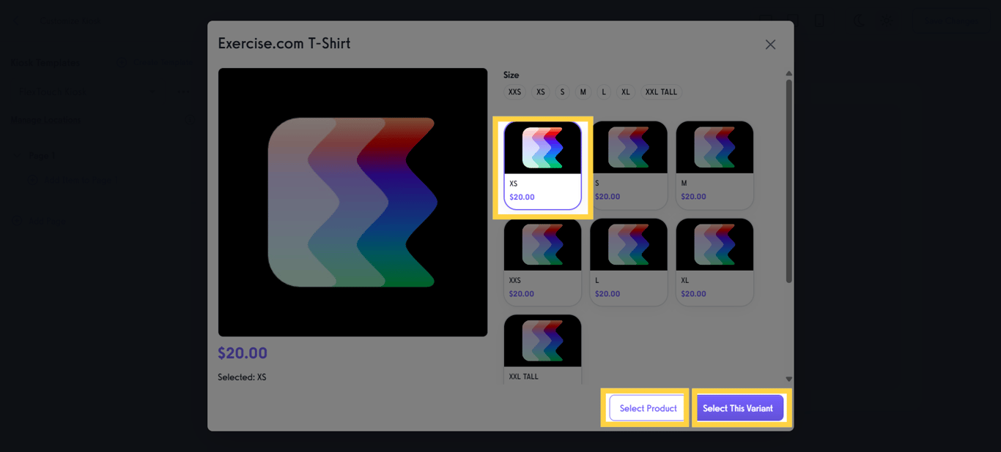
Task: Select the XXS size pill
Action: 514,91
